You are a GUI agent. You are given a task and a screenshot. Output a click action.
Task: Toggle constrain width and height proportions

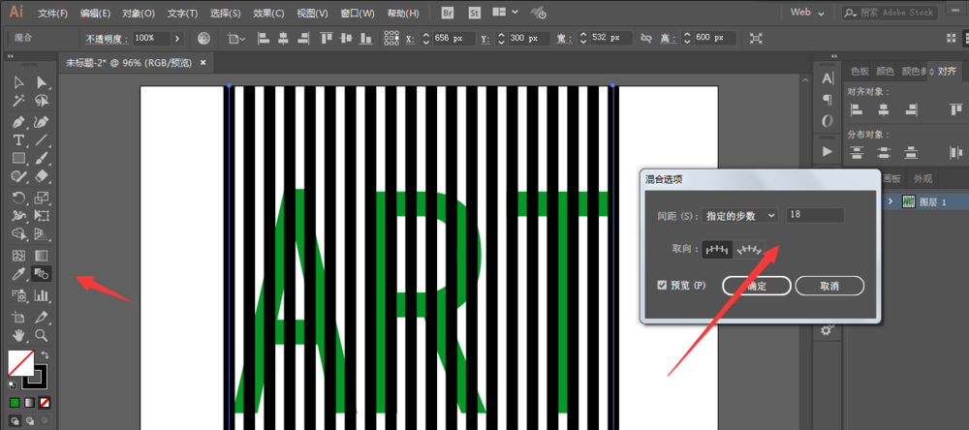[646, 39]
